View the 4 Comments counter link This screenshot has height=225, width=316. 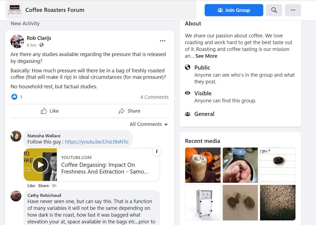(x=154, y=97)
